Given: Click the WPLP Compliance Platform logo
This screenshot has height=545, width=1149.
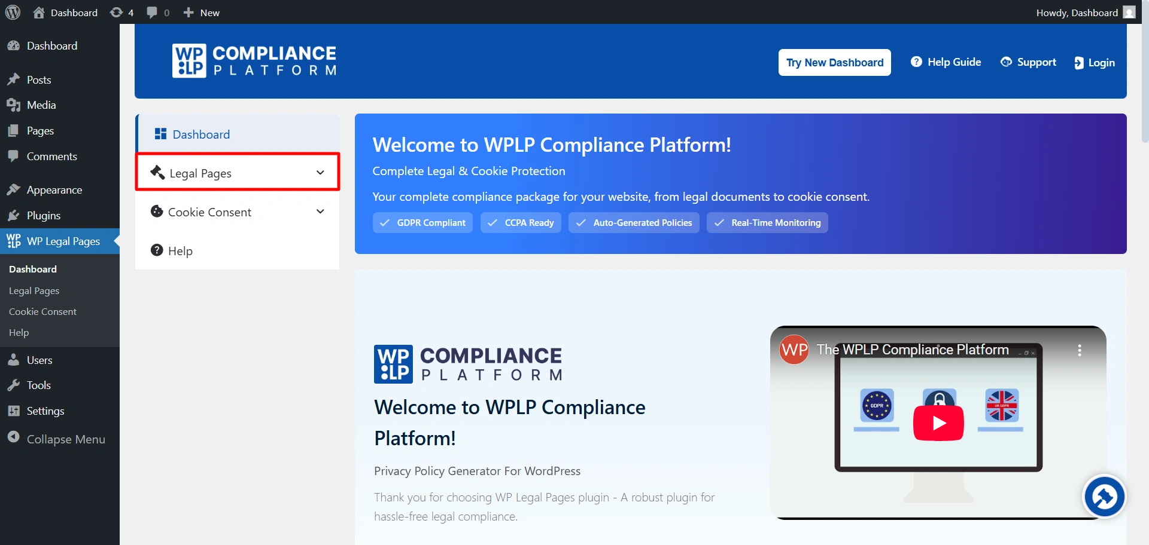Looking at the screenshot, I should (253, 60).
